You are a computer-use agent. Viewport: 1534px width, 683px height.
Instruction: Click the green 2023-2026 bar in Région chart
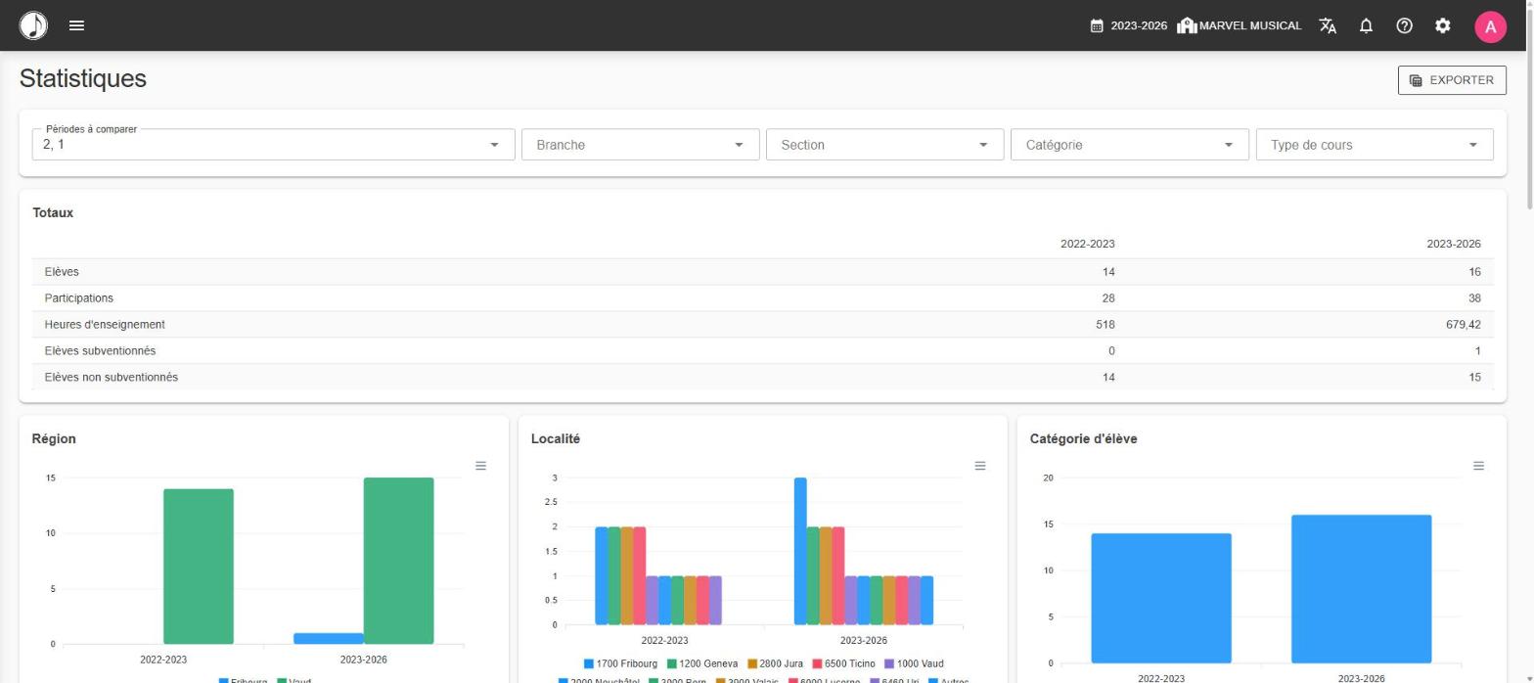click(398, 561)
